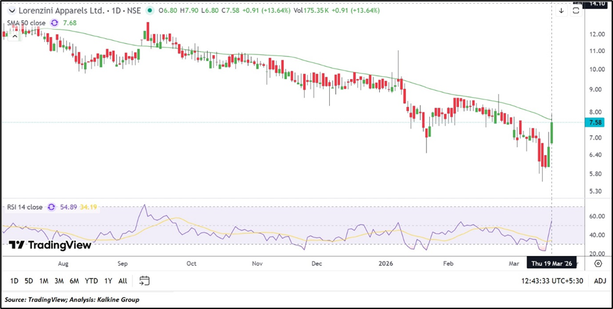Image resolution: width=613 pixels, height=309 pixels.
Task: Show the All time range
Action: click(x=123, y=280)
